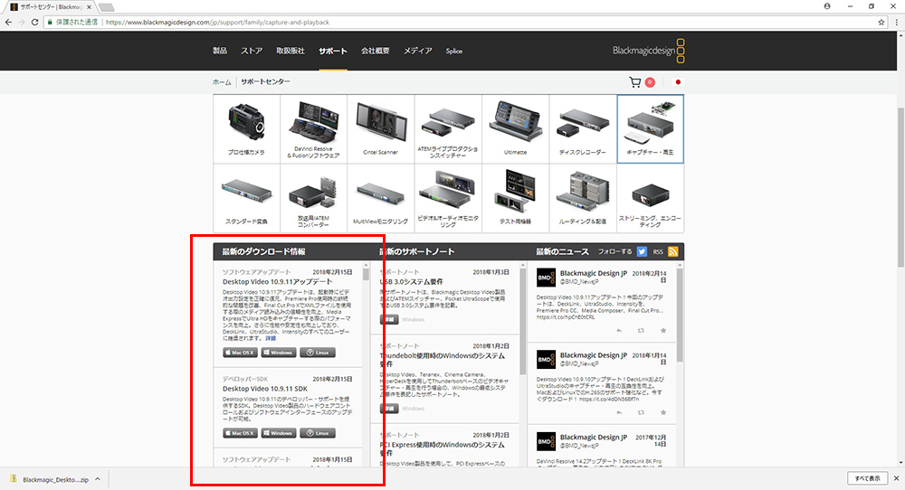Select the ディスクレコーダー category

click(x=582, y=129)
